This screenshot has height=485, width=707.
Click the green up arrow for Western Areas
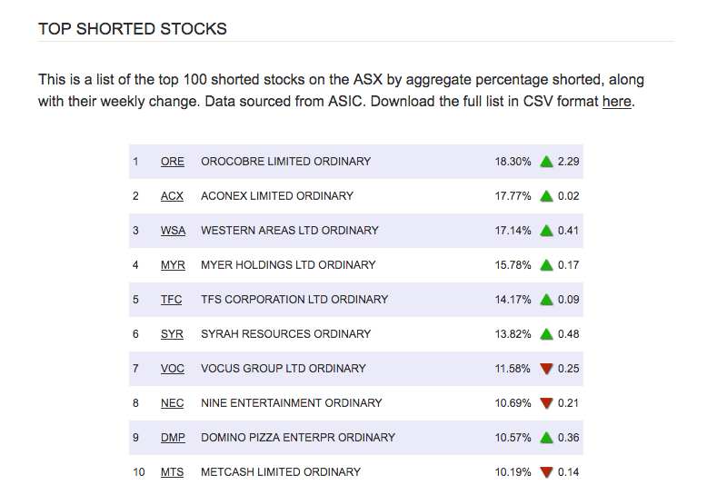click(546, 231)
